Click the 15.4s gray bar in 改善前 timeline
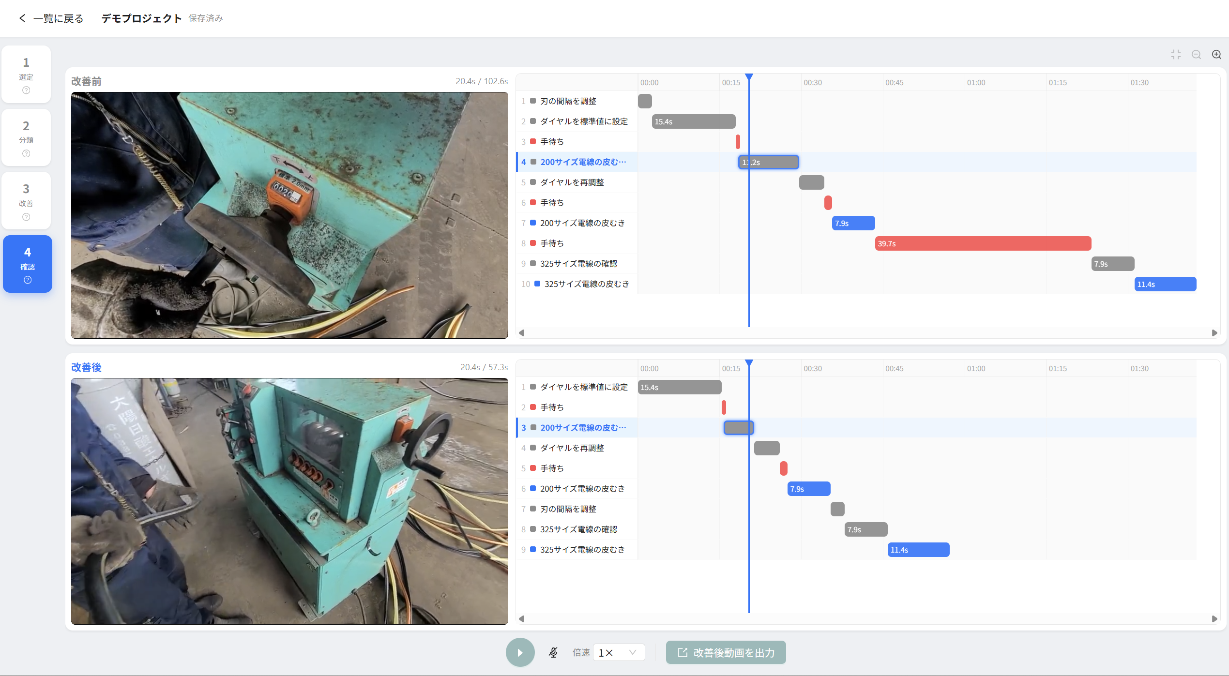The height and width of the screenshot is (676, 1229). [694, 121]
